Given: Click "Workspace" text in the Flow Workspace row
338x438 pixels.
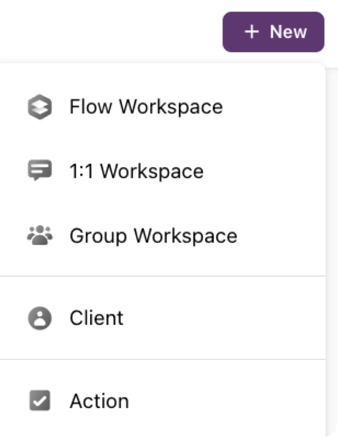Looking at the screenshot, I should [171, 107].
